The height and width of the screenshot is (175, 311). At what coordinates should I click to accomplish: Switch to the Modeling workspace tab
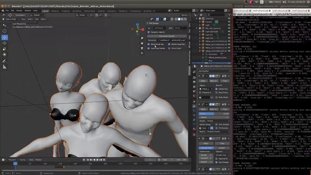pos(55,11)
